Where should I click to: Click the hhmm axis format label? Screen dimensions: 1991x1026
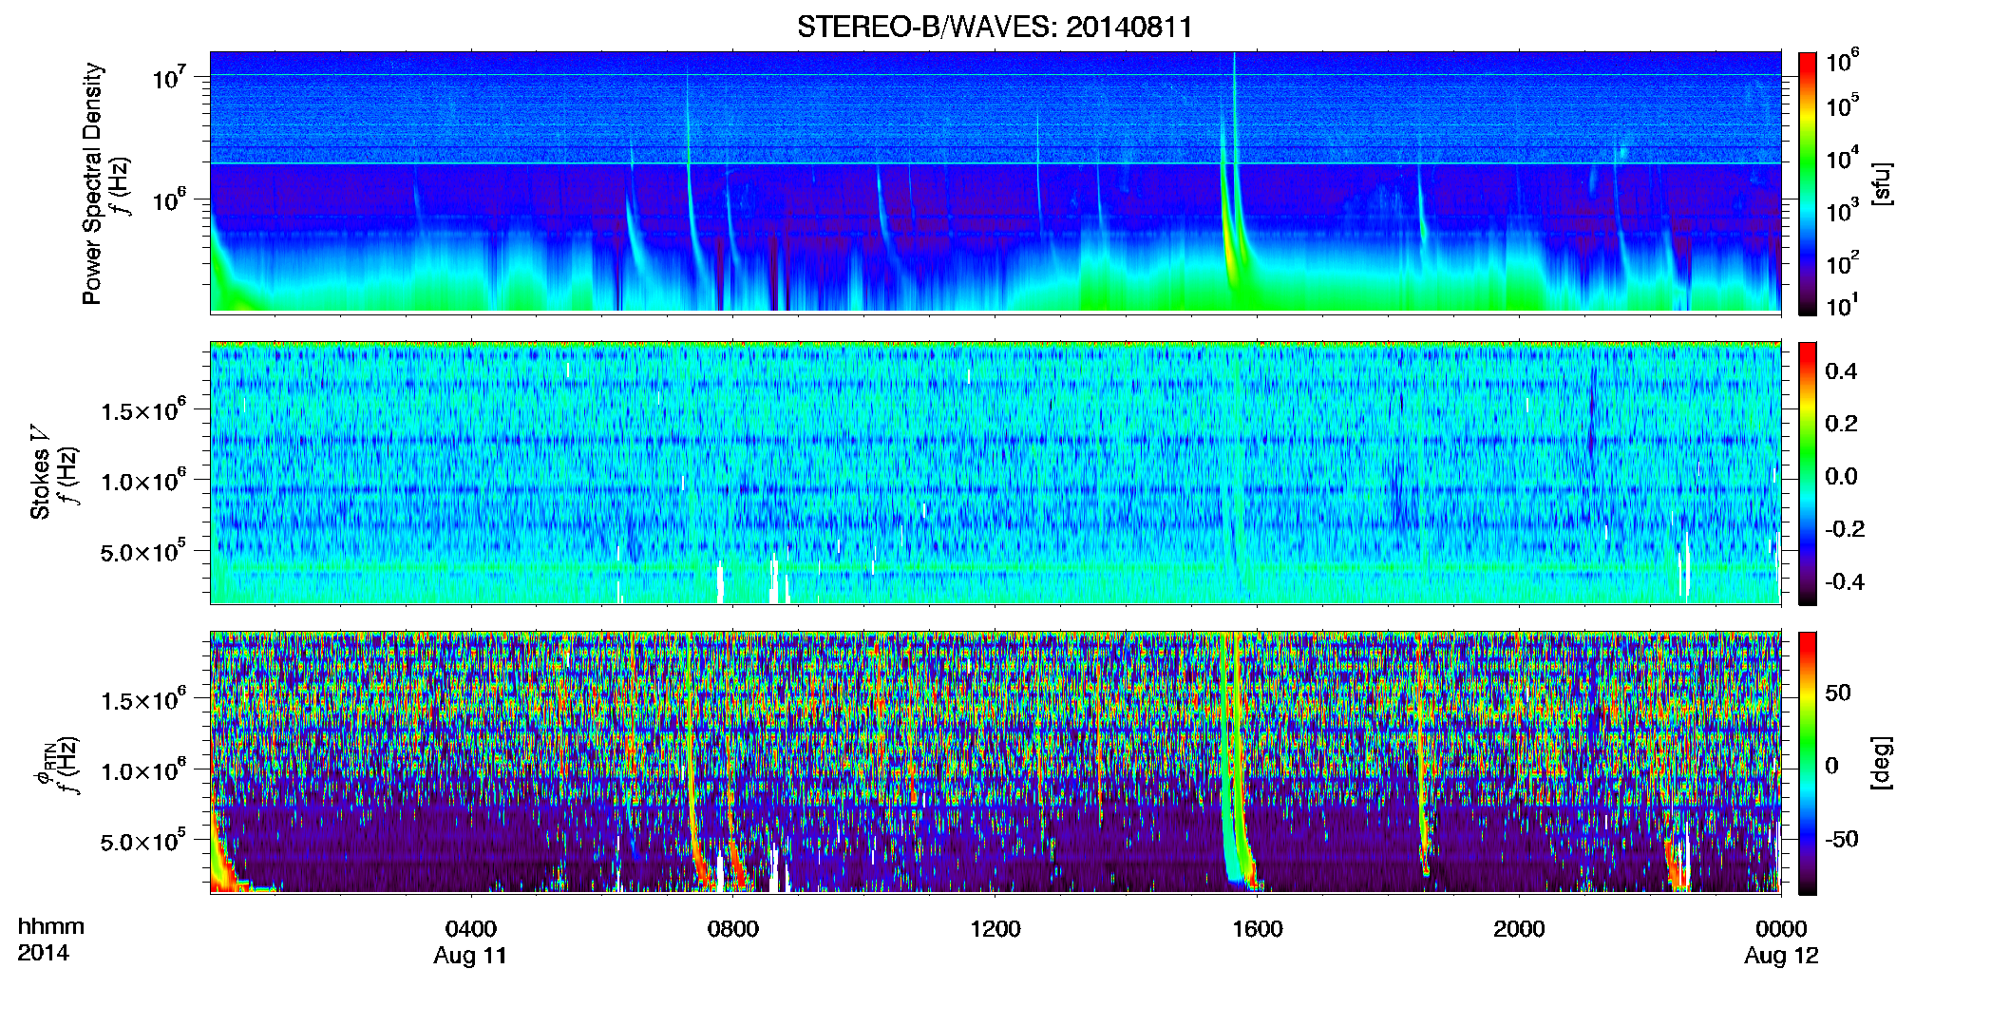(x=51, y=926)
